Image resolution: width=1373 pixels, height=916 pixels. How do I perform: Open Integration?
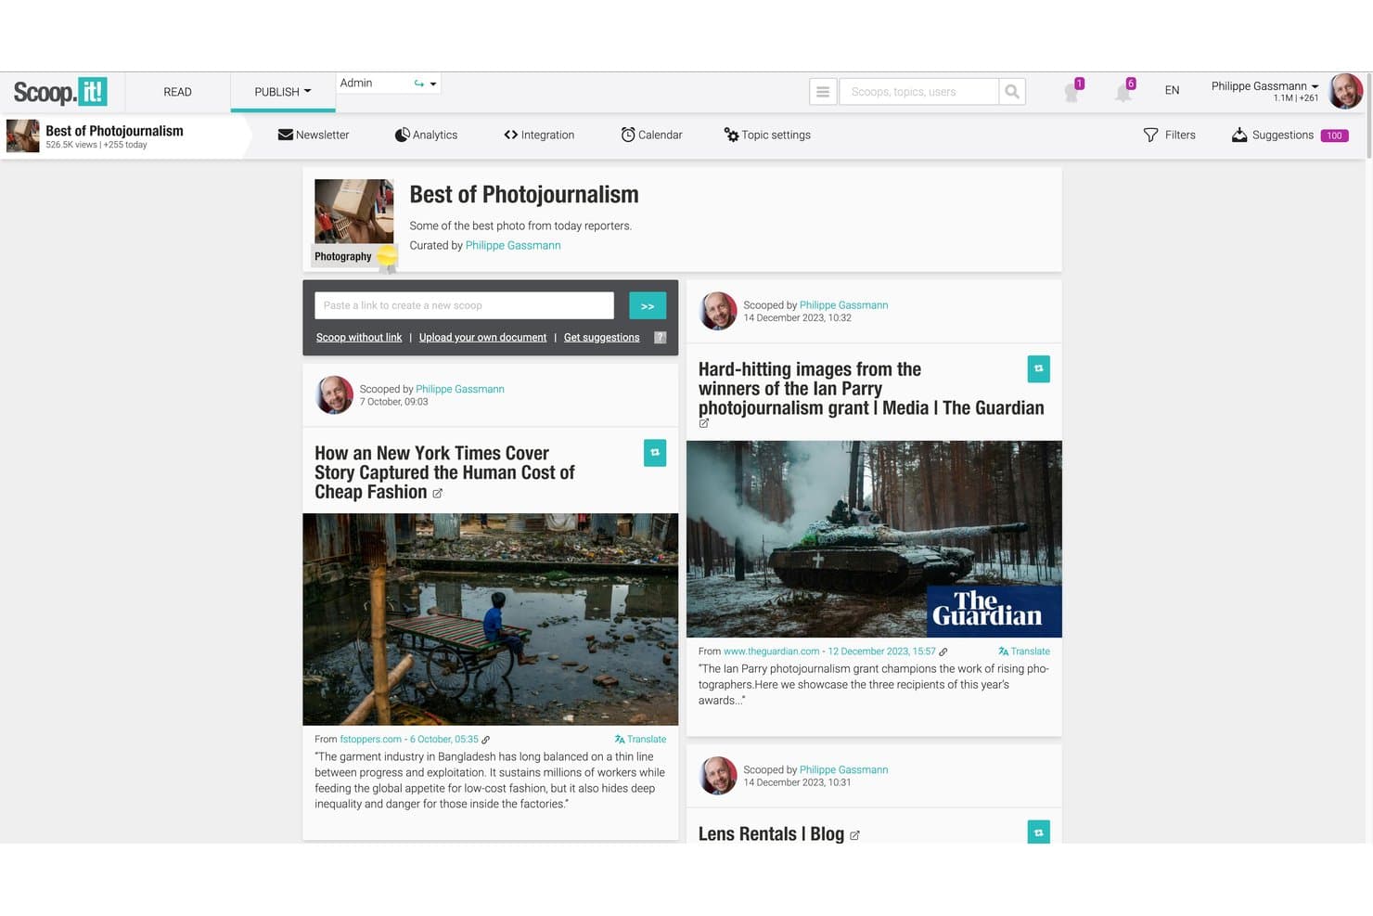tap(539, 135)
